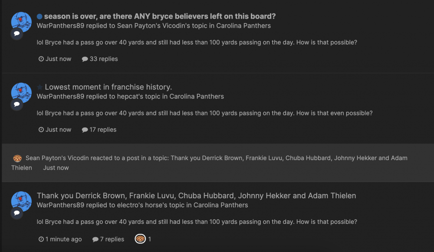The width and height of the screenshot is (434, 252).
Task: Click the "Just now" timestamp on first post
Action: 58,59
